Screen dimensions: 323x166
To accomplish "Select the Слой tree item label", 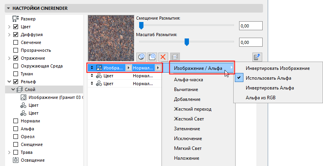I will click(30, 89).
